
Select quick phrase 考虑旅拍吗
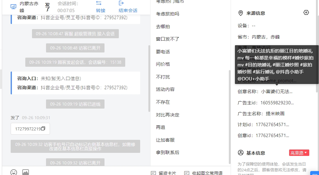click(168, 14)
